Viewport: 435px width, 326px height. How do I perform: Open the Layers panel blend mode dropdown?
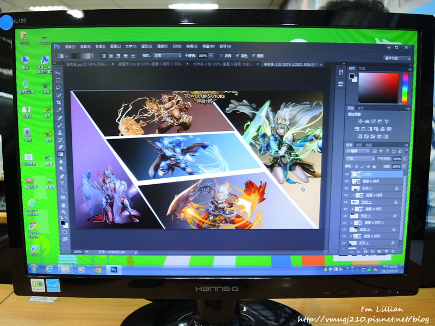359,159
